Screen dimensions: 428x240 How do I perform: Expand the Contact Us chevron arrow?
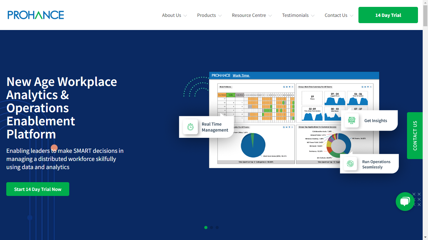[x=352, y=16]
